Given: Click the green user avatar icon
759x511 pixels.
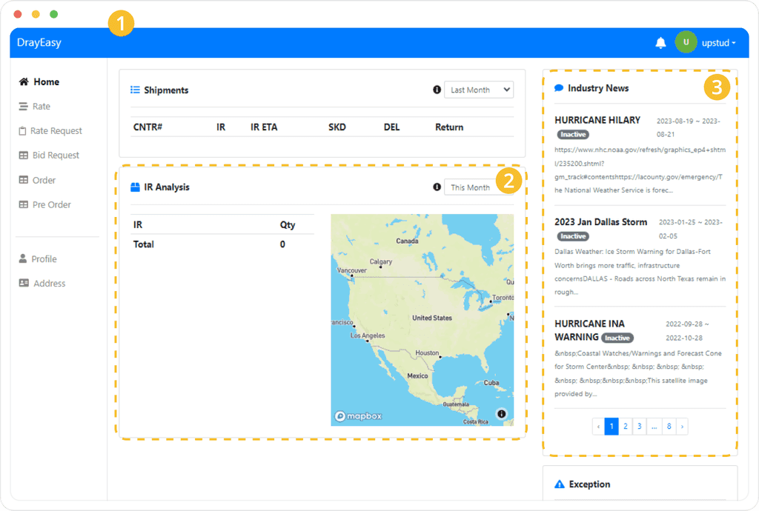Looking at the screenshot, I should tap(686, 42).
